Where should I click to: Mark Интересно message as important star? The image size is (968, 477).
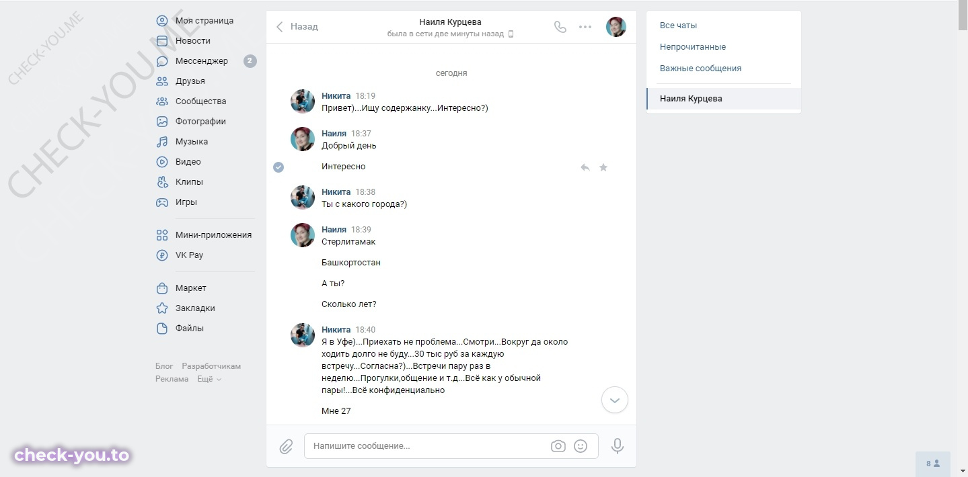603,167
